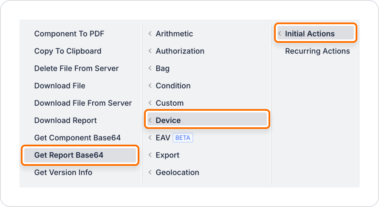Click the chevron beside Initial Actions
Image resolution: width=379 pixels, height=207 pixels.
click(280, 34)
